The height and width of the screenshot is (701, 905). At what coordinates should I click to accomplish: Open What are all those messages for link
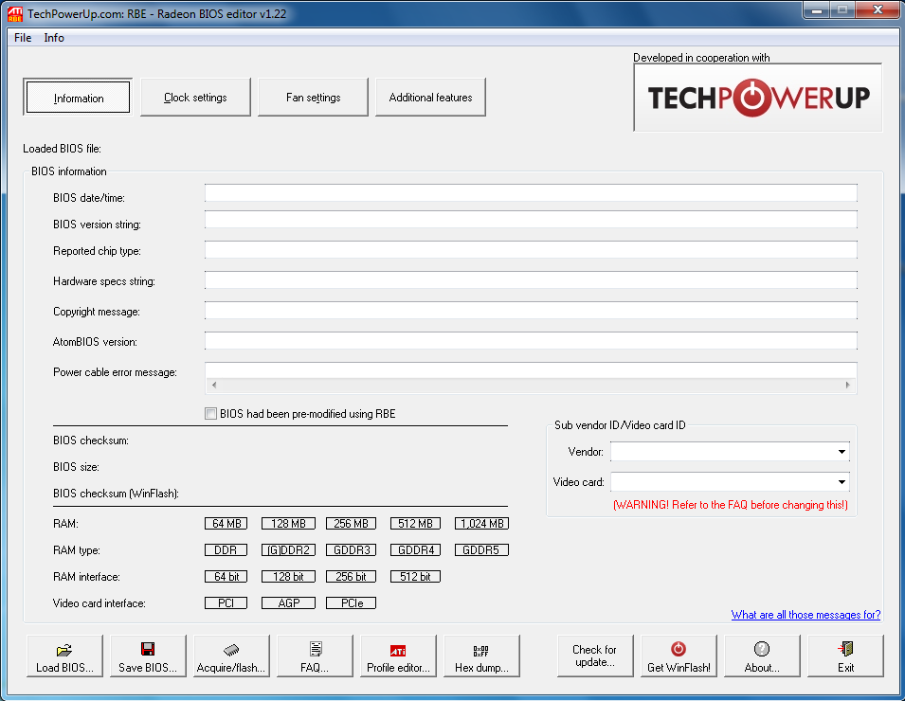[805, 615]
